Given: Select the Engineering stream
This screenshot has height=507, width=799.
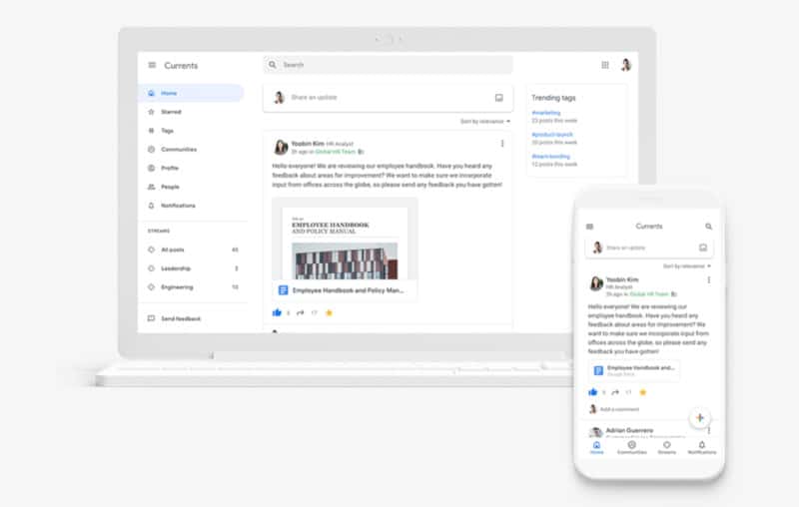Looking at the screenshot, I should [191, 287].
